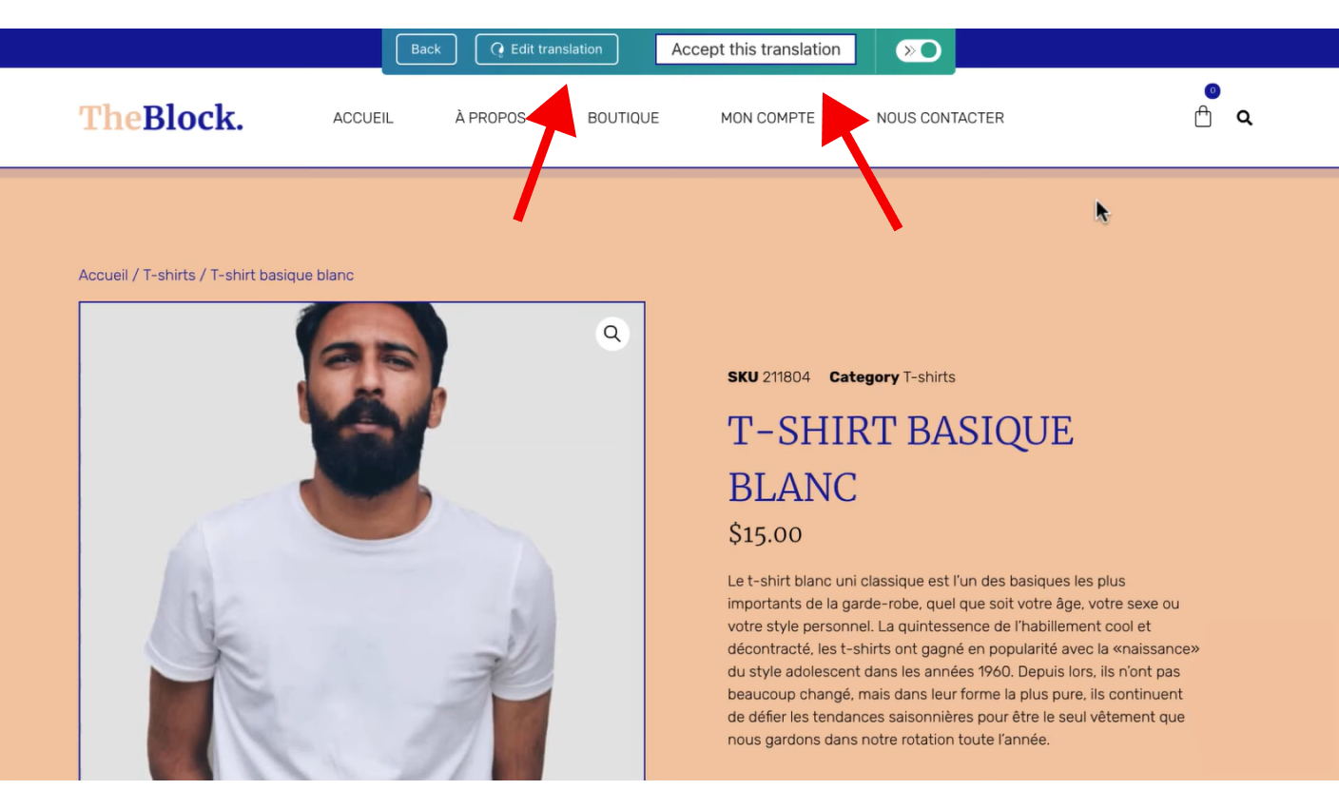Select the T-SHIRT BASIQUE BLANC title
Screen dimensions: 1339x809
coord(901,459)
